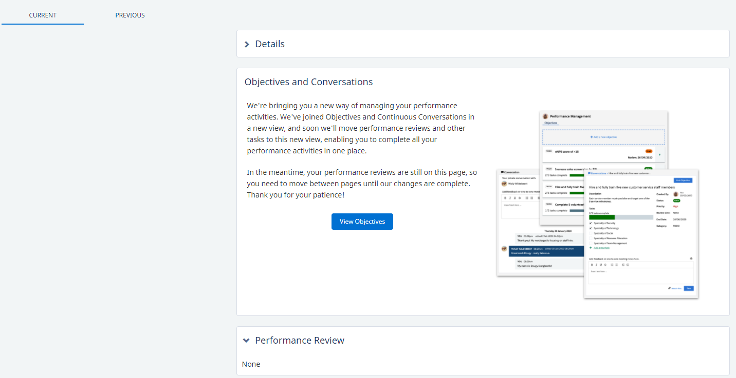Click the Conversation speech bubble icon

(x=502, y=172)
